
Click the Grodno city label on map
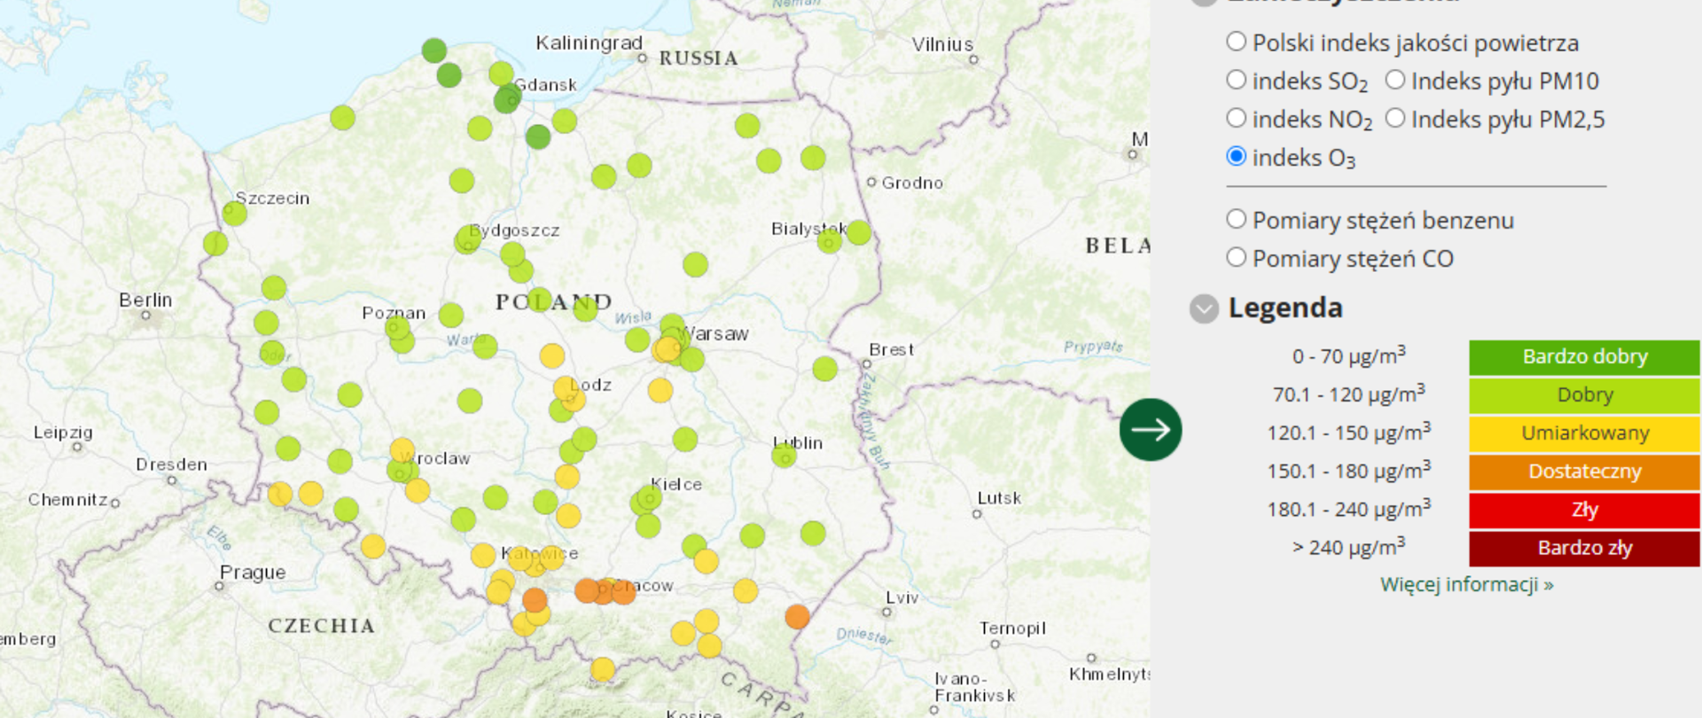coord(912,183)
